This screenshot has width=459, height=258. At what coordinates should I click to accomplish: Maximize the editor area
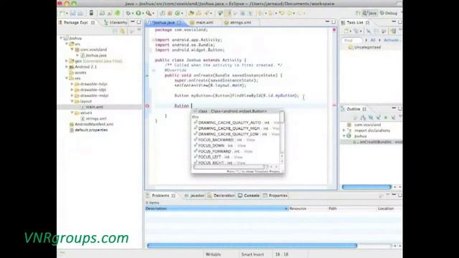point(333,22)
